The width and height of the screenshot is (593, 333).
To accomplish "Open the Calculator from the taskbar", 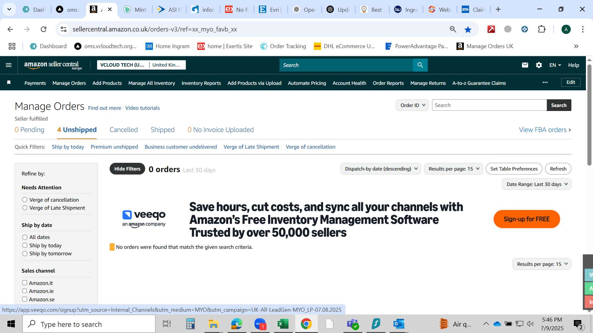I will (190, 324).
